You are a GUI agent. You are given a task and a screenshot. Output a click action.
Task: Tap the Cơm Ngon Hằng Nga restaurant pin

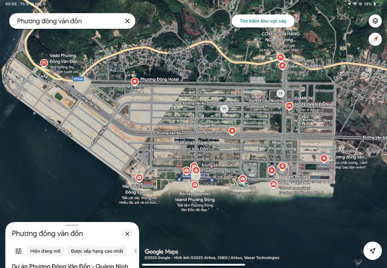280,57
